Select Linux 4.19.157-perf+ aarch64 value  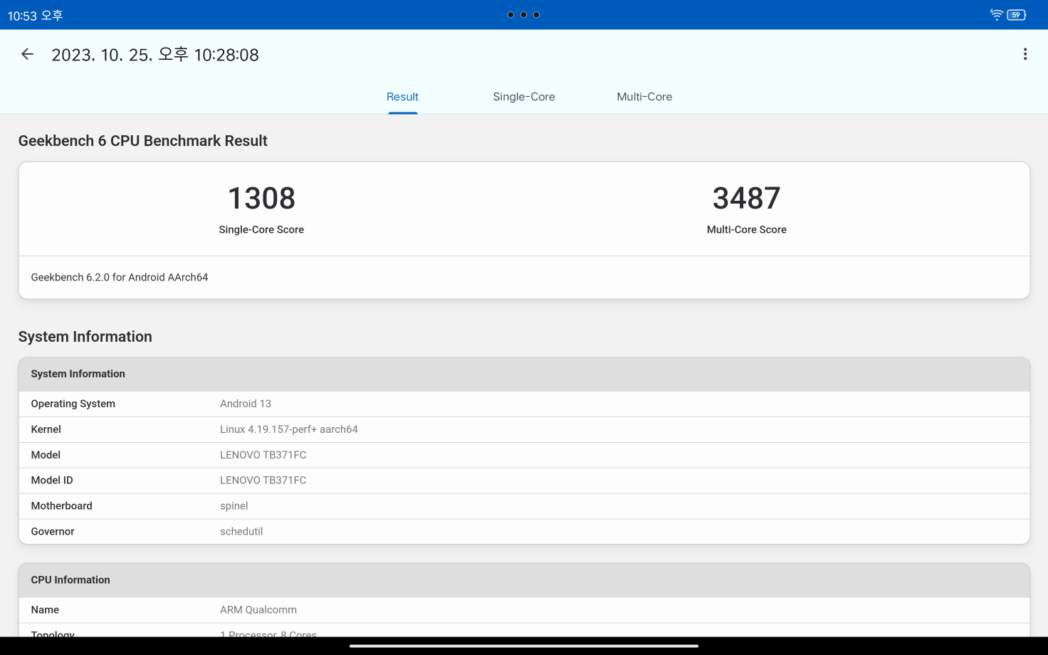[289, 429]
